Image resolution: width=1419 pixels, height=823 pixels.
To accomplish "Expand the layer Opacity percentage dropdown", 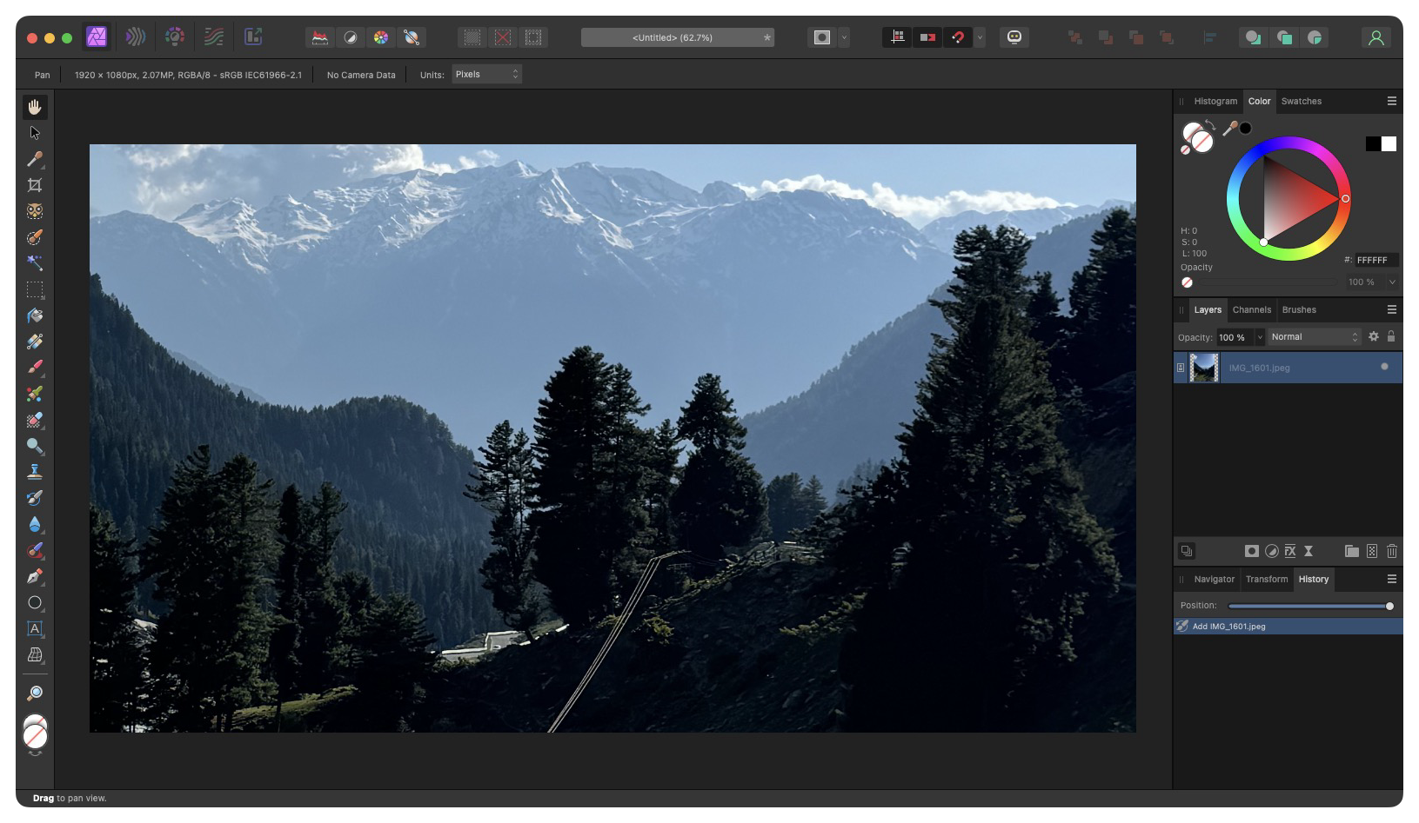I will (1260, 337).
